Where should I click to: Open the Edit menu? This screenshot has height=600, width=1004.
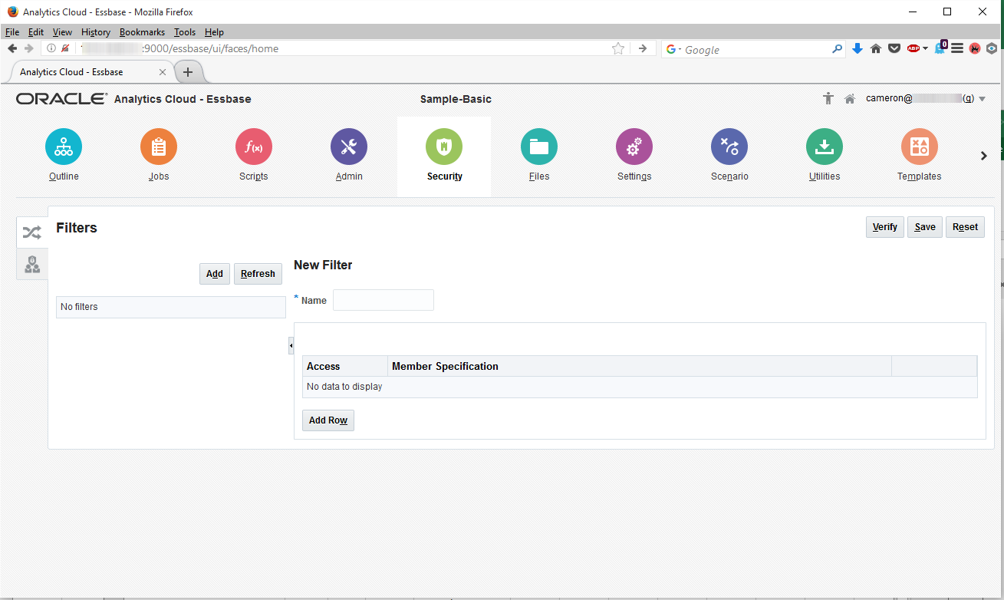[36, 32]
